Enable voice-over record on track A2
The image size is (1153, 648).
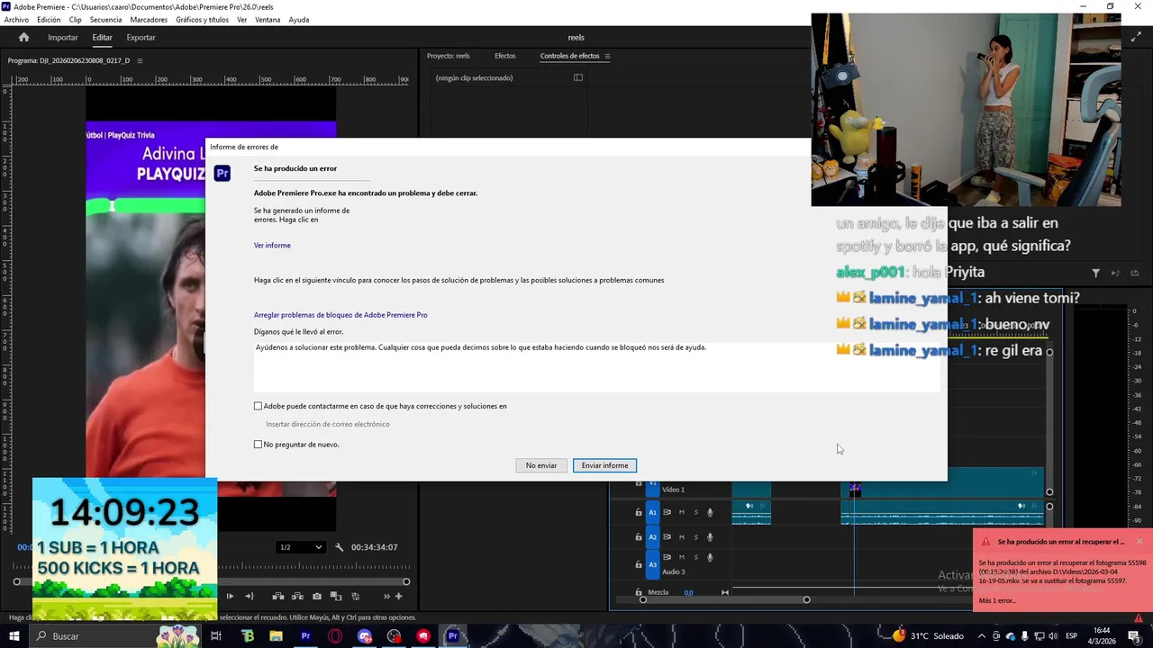[710, 537]
